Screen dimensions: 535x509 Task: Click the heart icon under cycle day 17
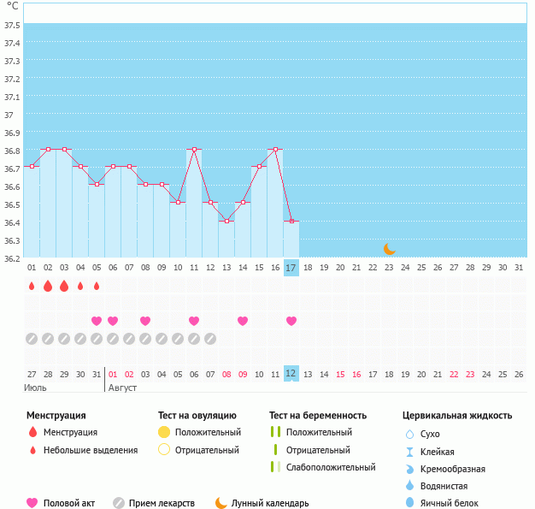pyautogui.click(x=291, y=321)
